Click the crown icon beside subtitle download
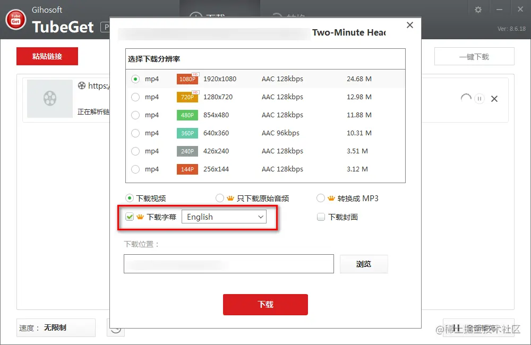The width and height of the screenshot is (531, 345). point(140,217)
